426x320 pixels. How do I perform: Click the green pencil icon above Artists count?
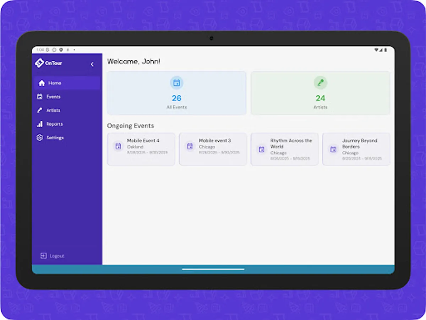click(x=321, y=82)
